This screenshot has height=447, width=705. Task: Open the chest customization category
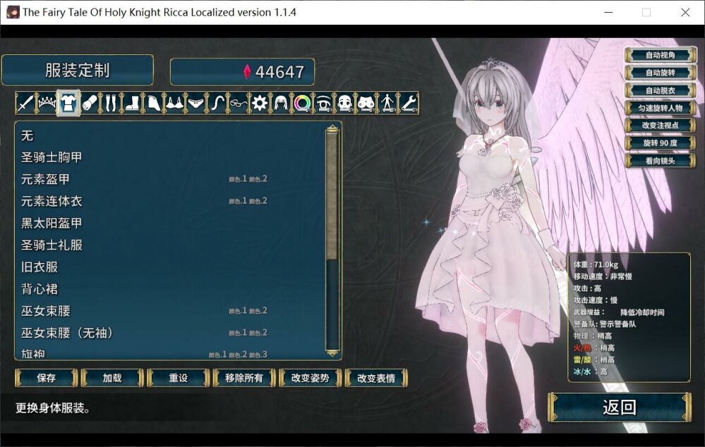[x=367, y=104]
